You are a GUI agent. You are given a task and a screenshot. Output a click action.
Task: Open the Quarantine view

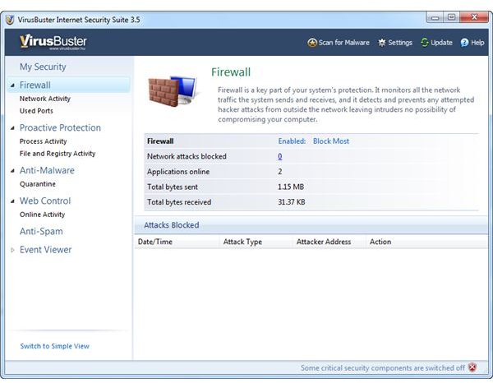[38, 184]
